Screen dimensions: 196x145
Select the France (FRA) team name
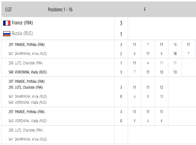click(x=22, y=23)
